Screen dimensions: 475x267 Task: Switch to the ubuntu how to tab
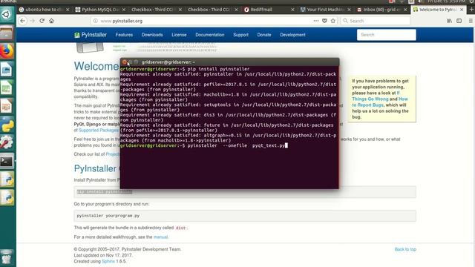43,10
